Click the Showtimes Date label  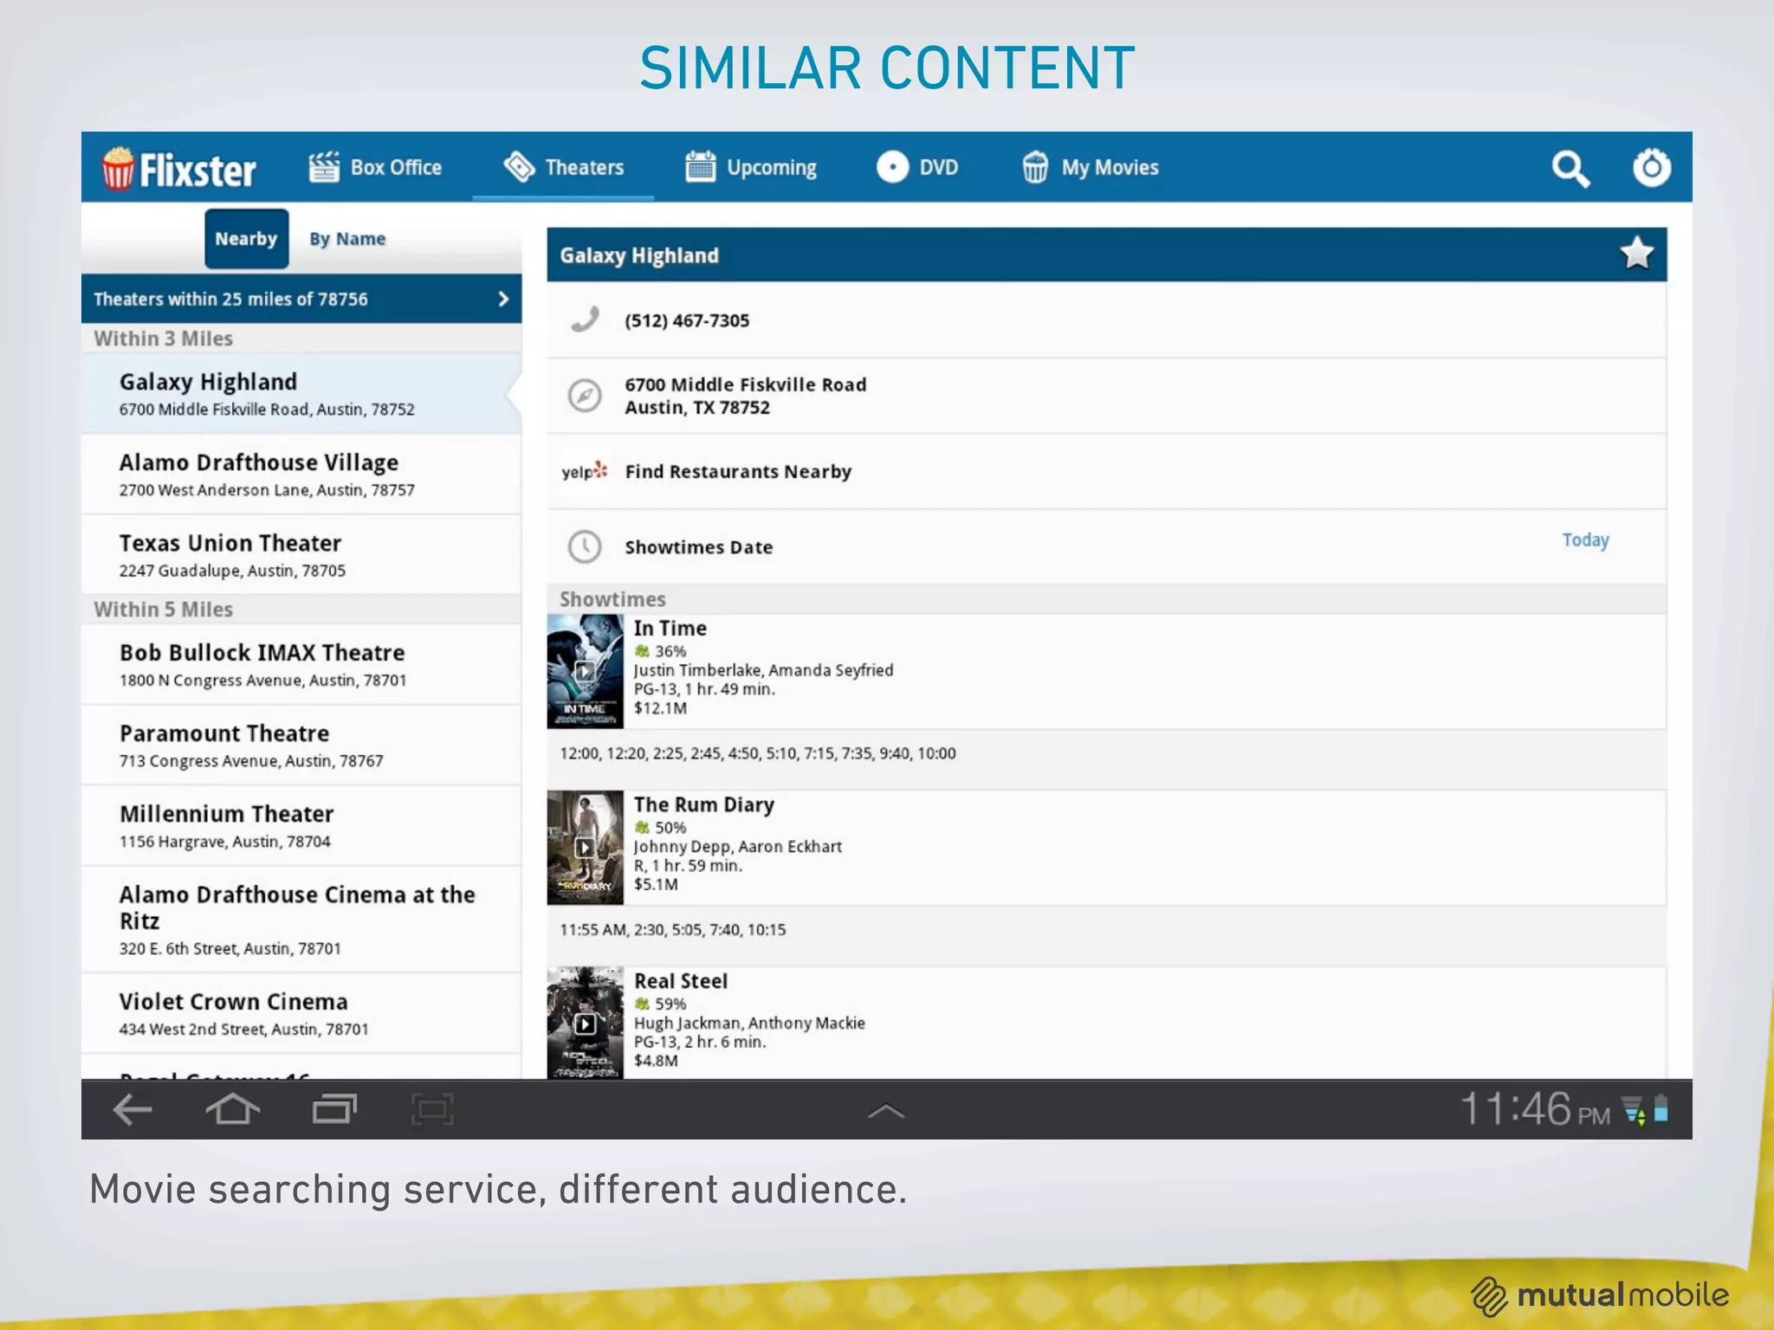699,547
